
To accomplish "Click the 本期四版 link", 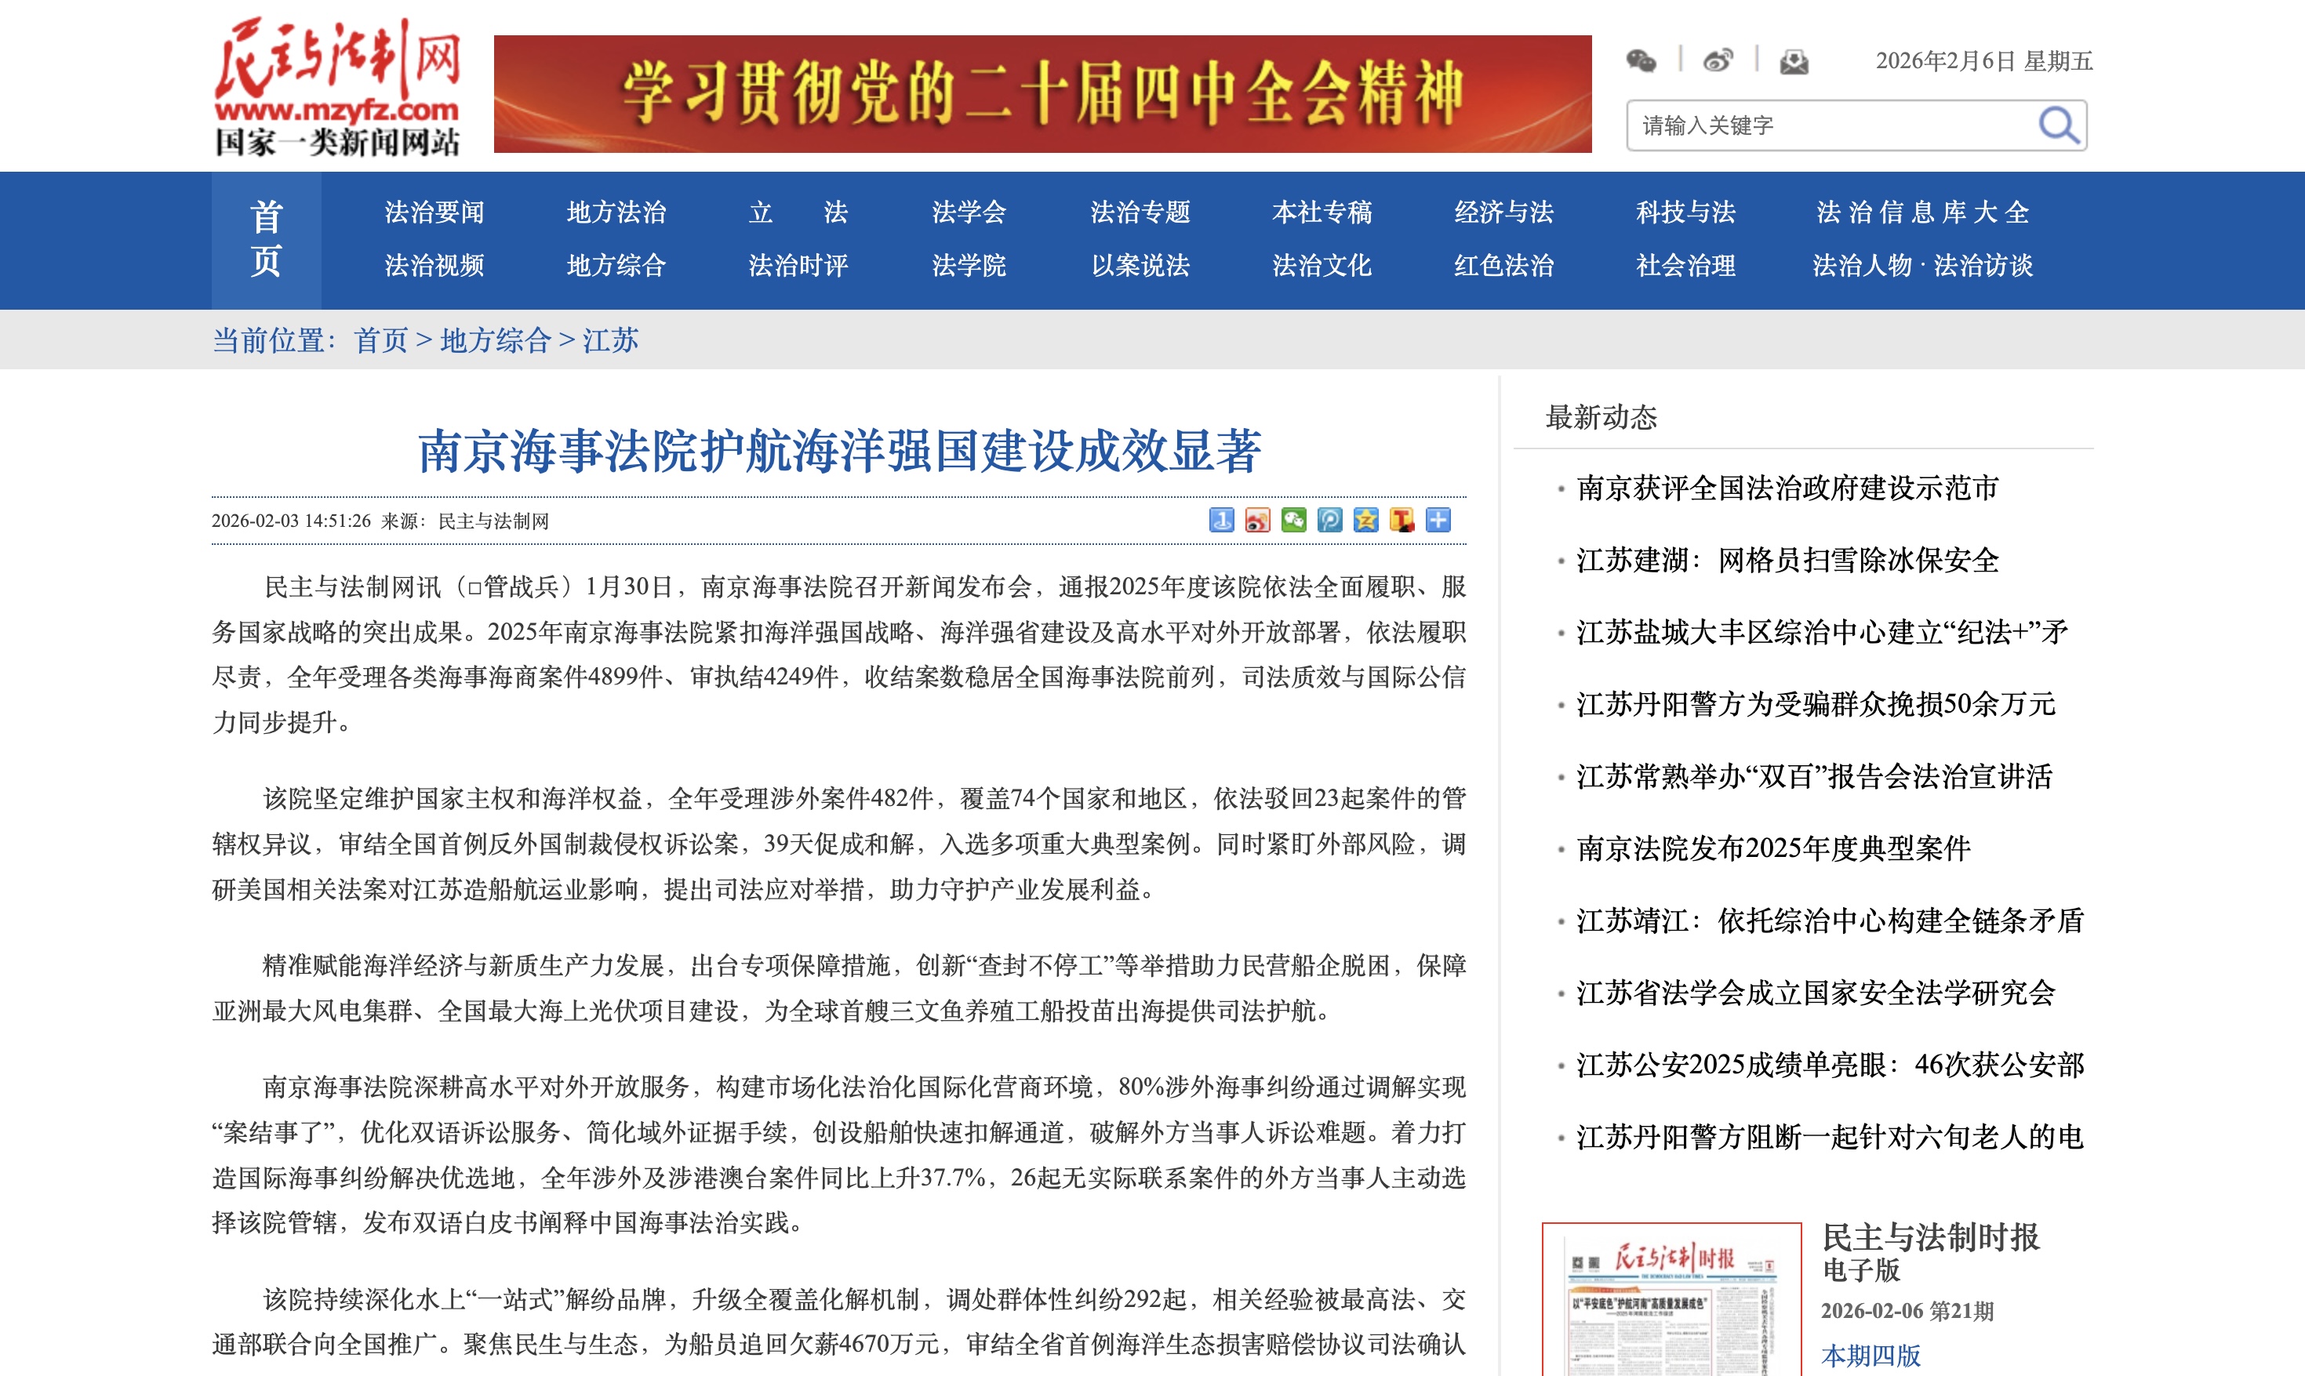I will (x=1871, y=1356).
